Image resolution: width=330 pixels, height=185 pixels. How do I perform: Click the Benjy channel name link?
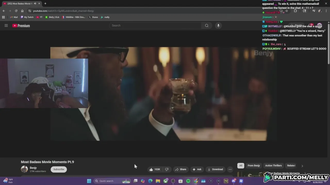pos(33,168)
